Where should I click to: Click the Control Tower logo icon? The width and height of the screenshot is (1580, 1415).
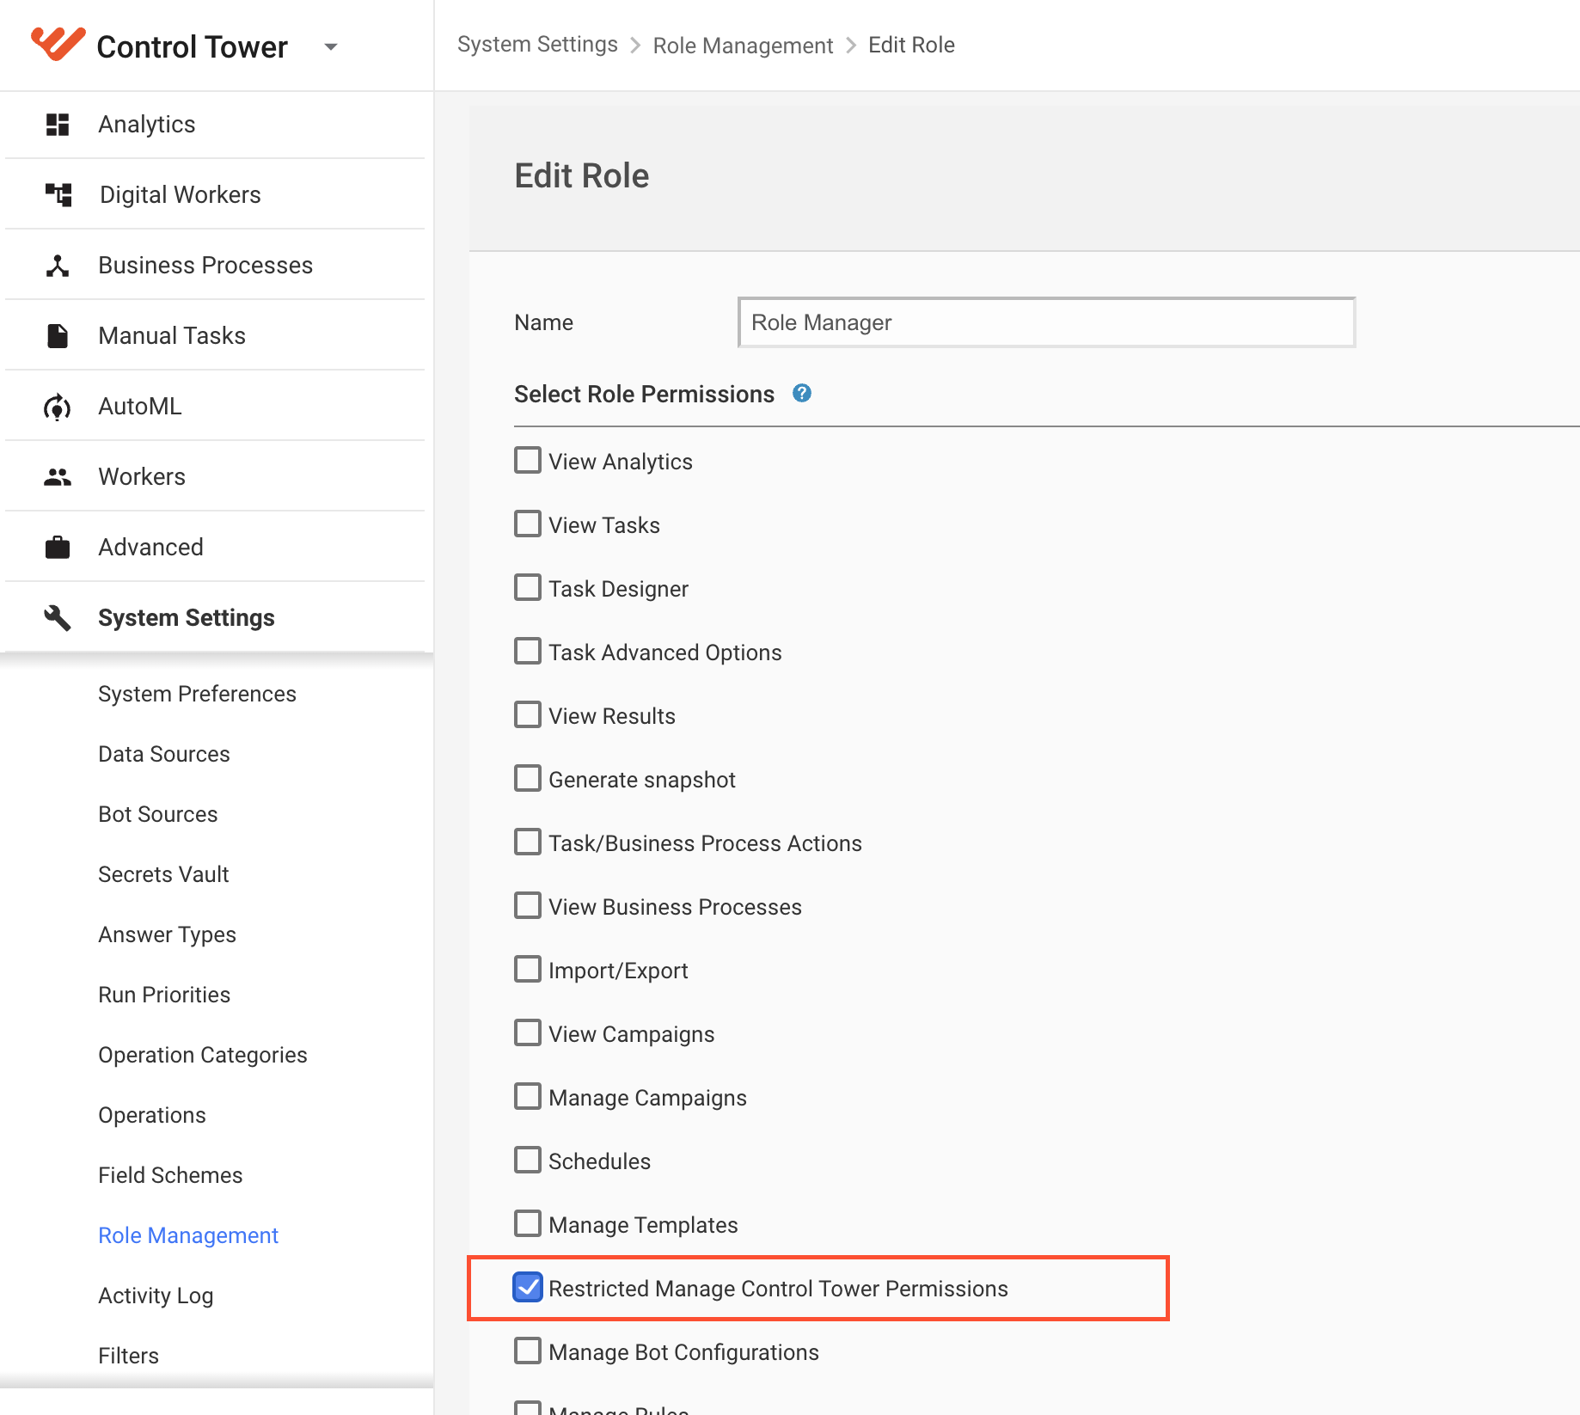coord(58,44)
